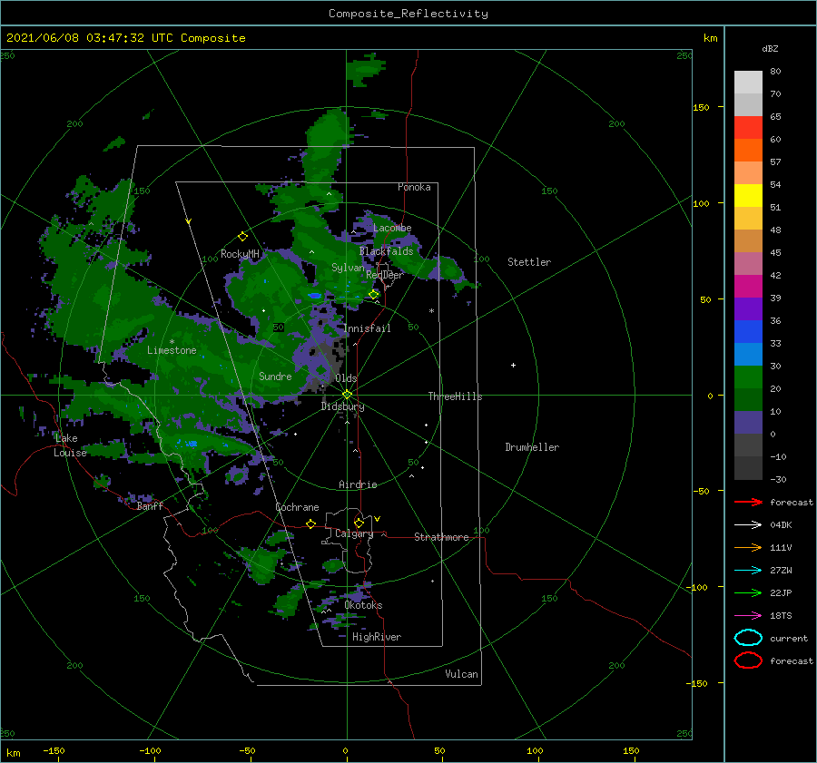The height and width of the screenshot is (763, 817).
Task: Click the green 22JP arrow icon
Action: point(748,592)
